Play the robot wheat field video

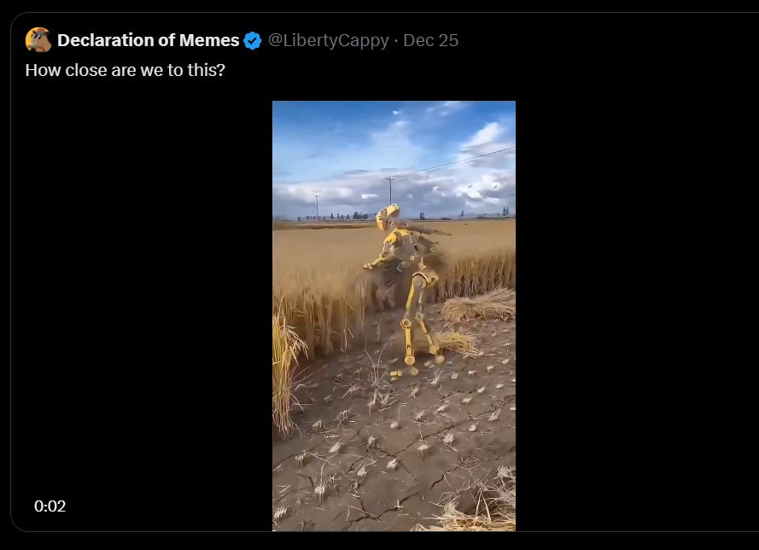pos(394,316)
